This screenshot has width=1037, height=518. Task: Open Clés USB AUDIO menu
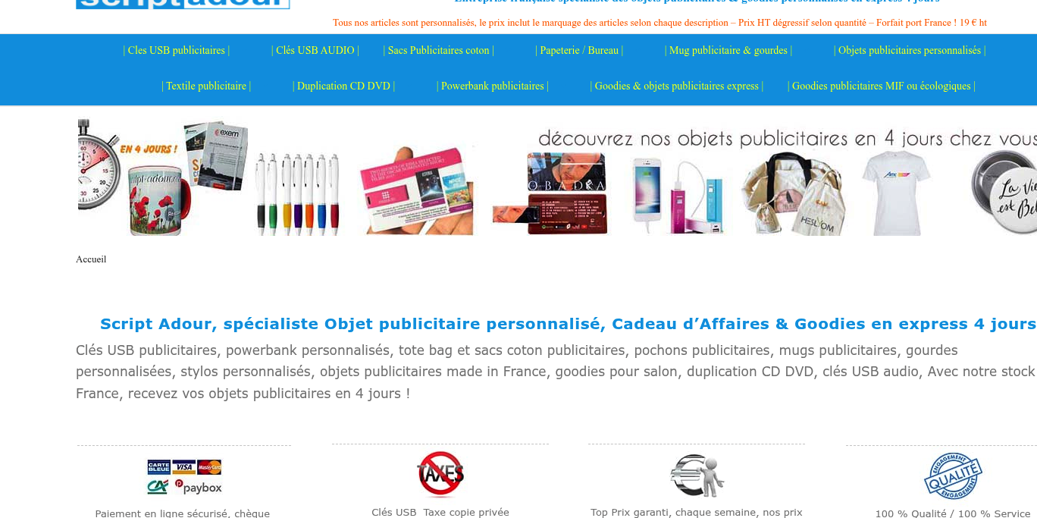(x=315, y=51)
